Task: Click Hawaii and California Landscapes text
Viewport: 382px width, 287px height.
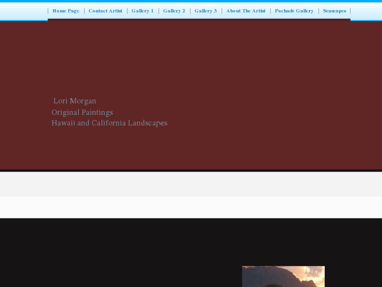Action: click(x=109, y=123)
